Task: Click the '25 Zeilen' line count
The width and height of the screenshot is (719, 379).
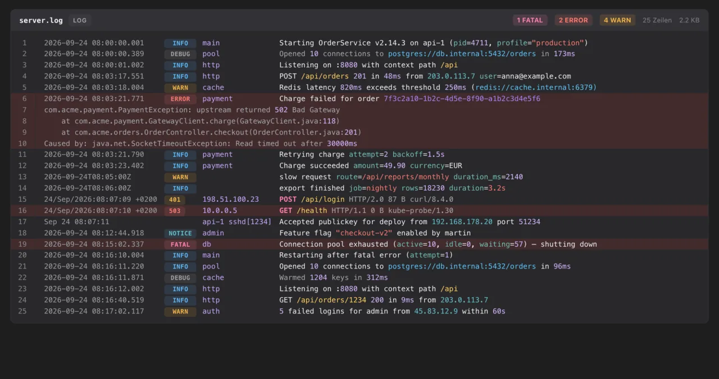Action: click(x=657, y=20)
